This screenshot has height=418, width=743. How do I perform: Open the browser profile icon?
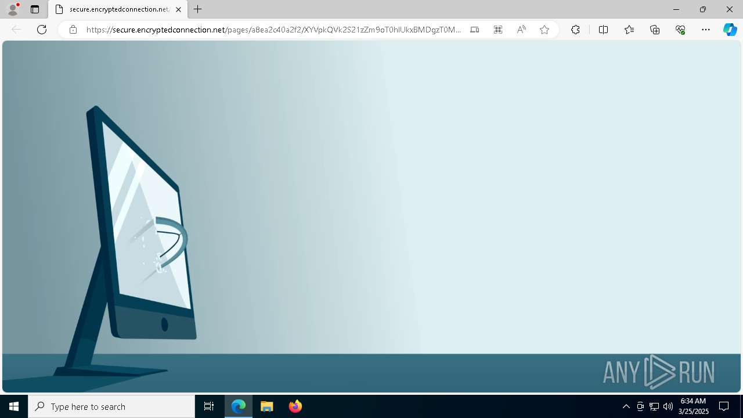tap(13, 9)
